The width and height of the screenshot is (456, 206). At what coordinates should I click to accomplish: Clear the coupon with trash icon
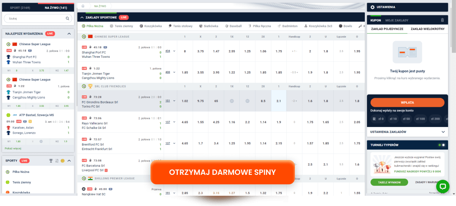[442, 20]
